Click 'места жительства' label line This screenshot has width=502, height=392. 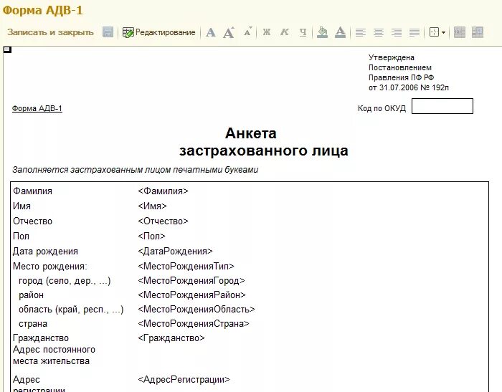(51, 361)
